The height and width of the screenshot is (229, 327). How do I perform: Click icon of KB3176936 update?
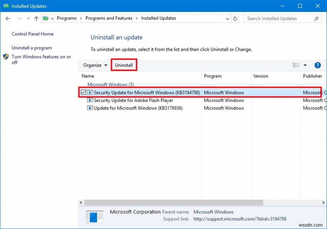(90, 108)
